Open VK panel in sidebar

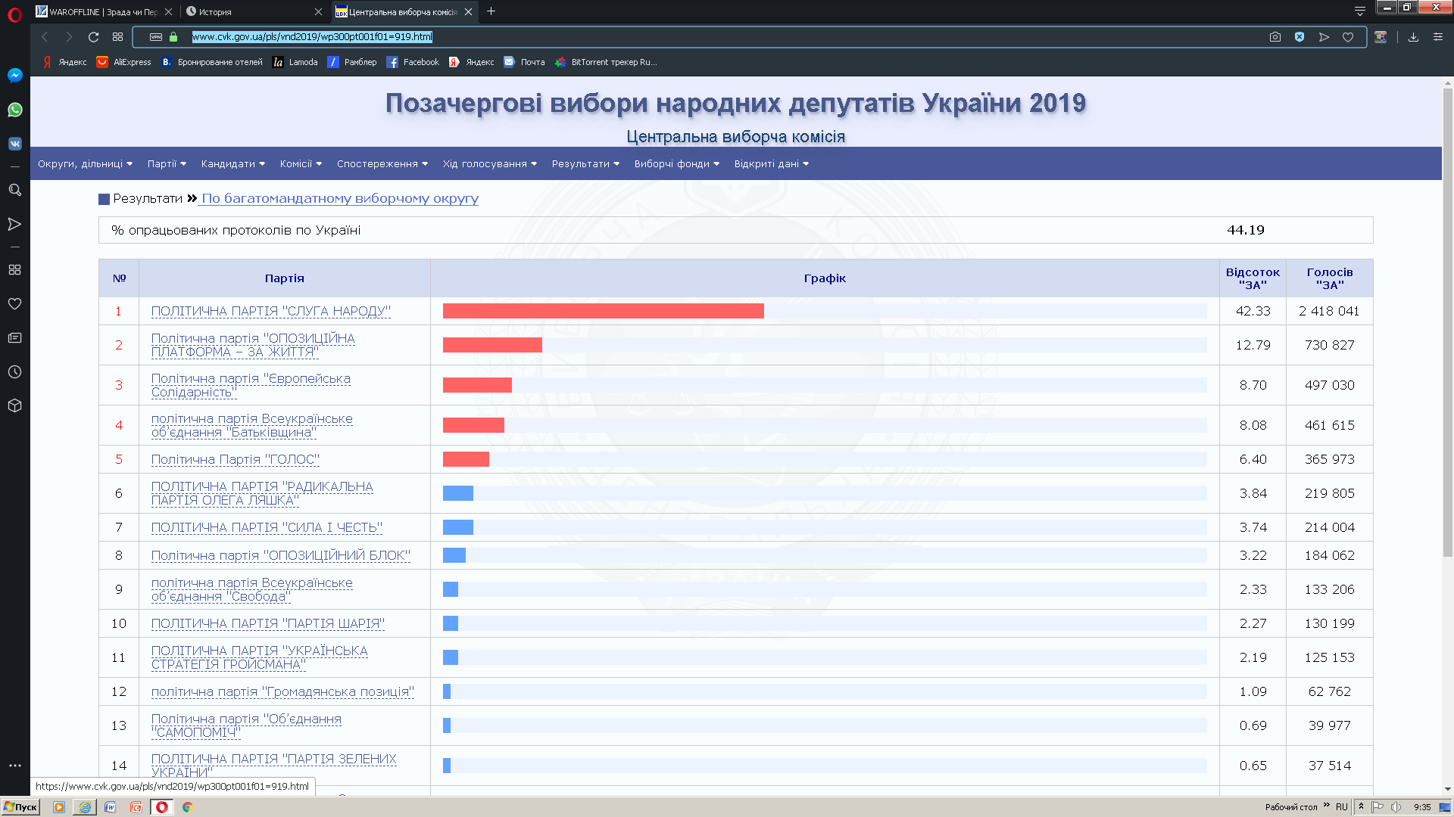click(x=14, y=144)
